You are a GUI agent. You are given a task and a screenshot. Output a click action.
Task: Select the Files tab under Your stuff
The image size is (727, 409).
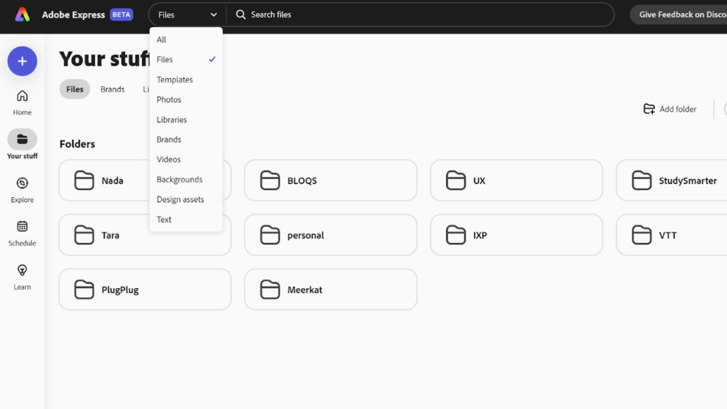click(75, 89)
